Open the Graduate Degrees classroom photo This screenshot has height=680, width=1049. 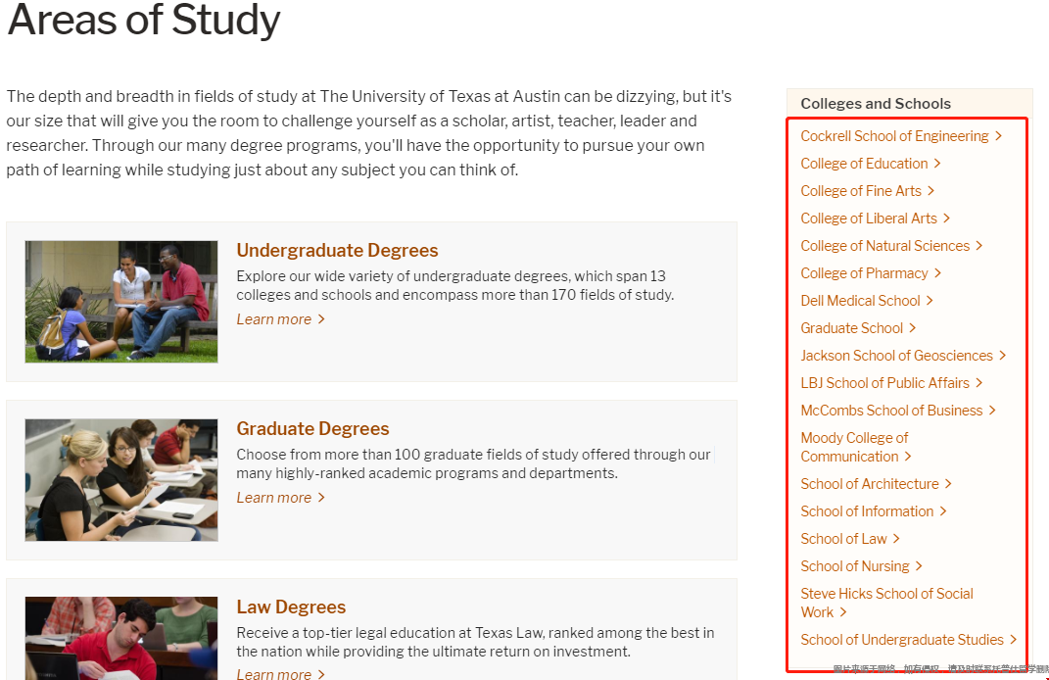pos(121,480)
